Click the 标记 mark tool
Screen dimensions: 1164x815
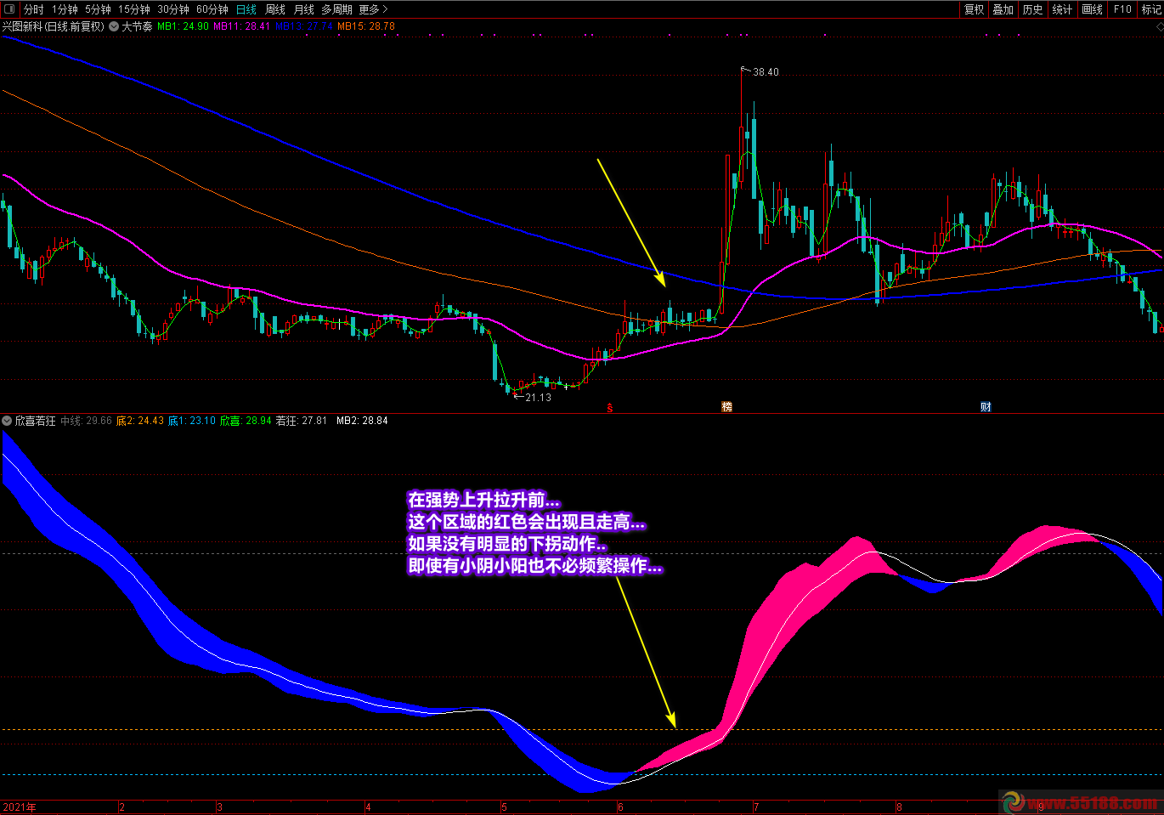pyautogui.click(x=1151, y=9)
